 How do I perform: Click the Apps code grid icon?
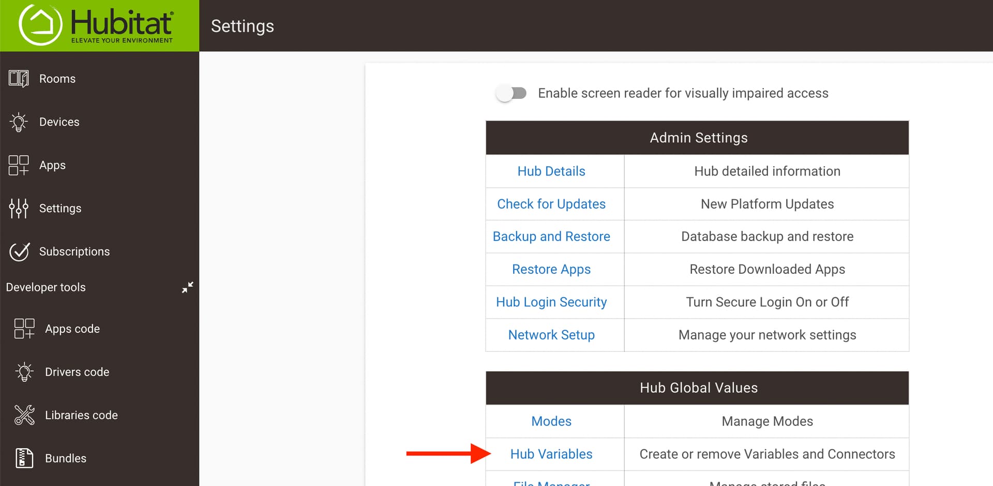(x=24, y=329)
